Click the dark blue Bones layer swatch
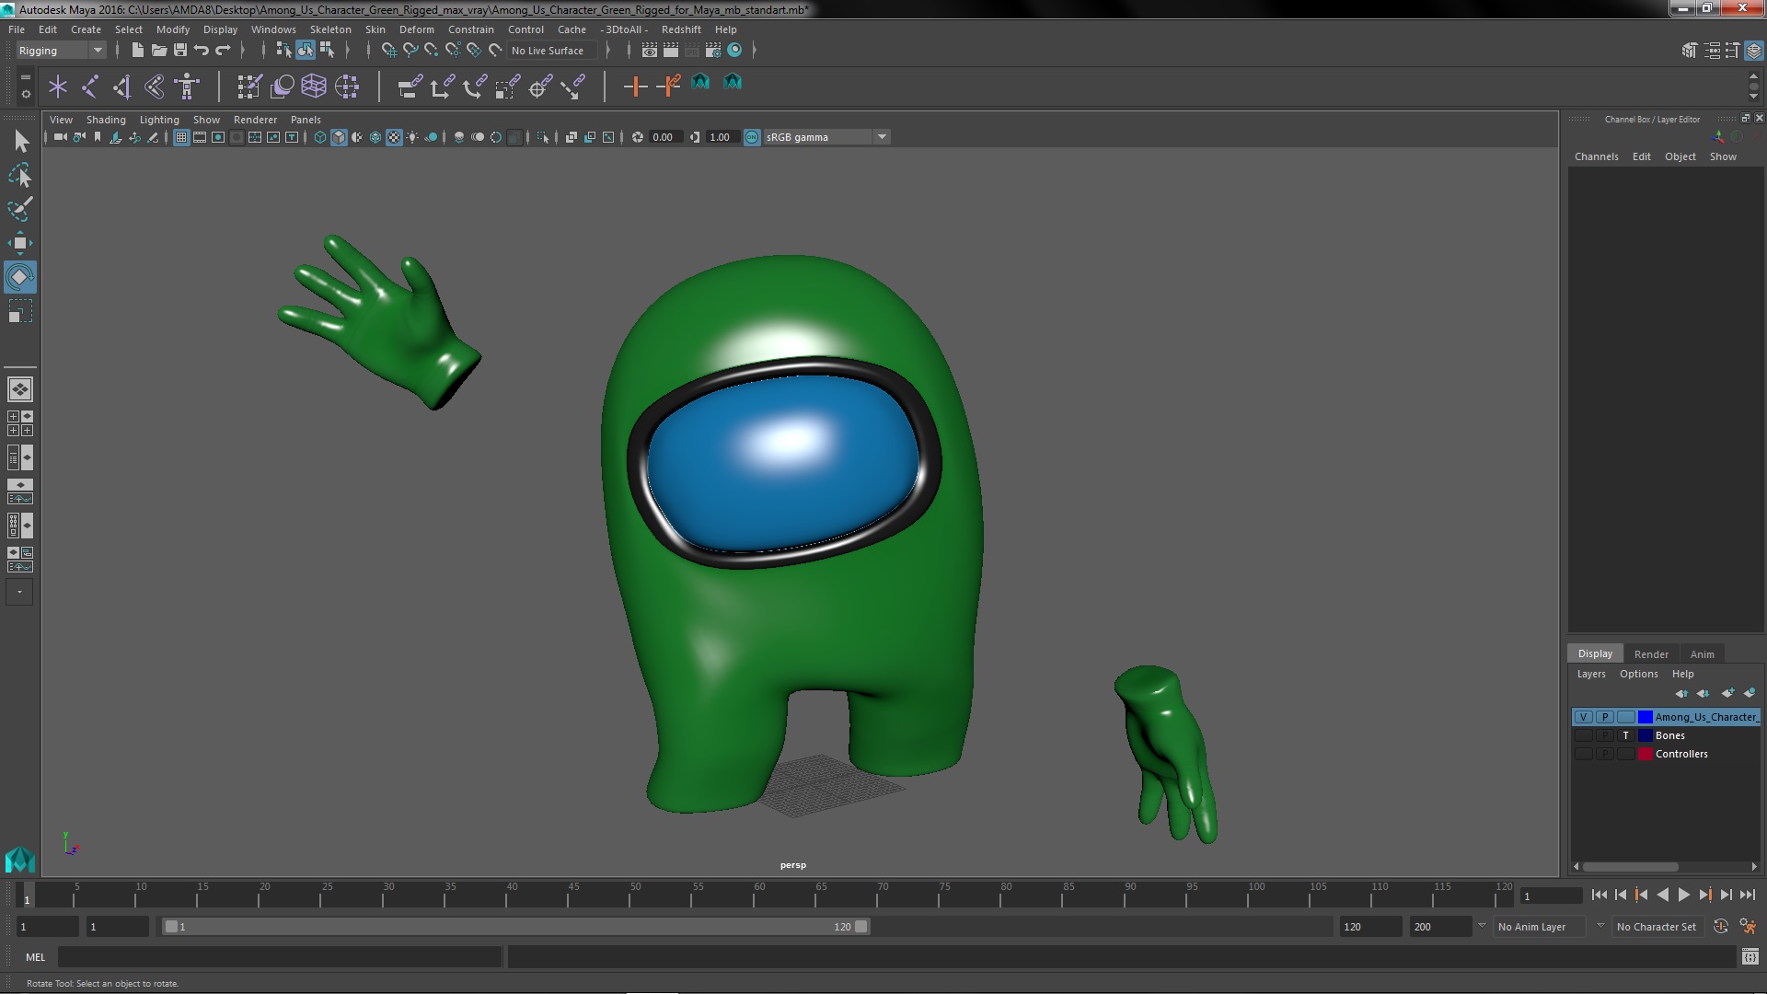The height and width of the screenshot is (994, 1767). coord(1646,735)
